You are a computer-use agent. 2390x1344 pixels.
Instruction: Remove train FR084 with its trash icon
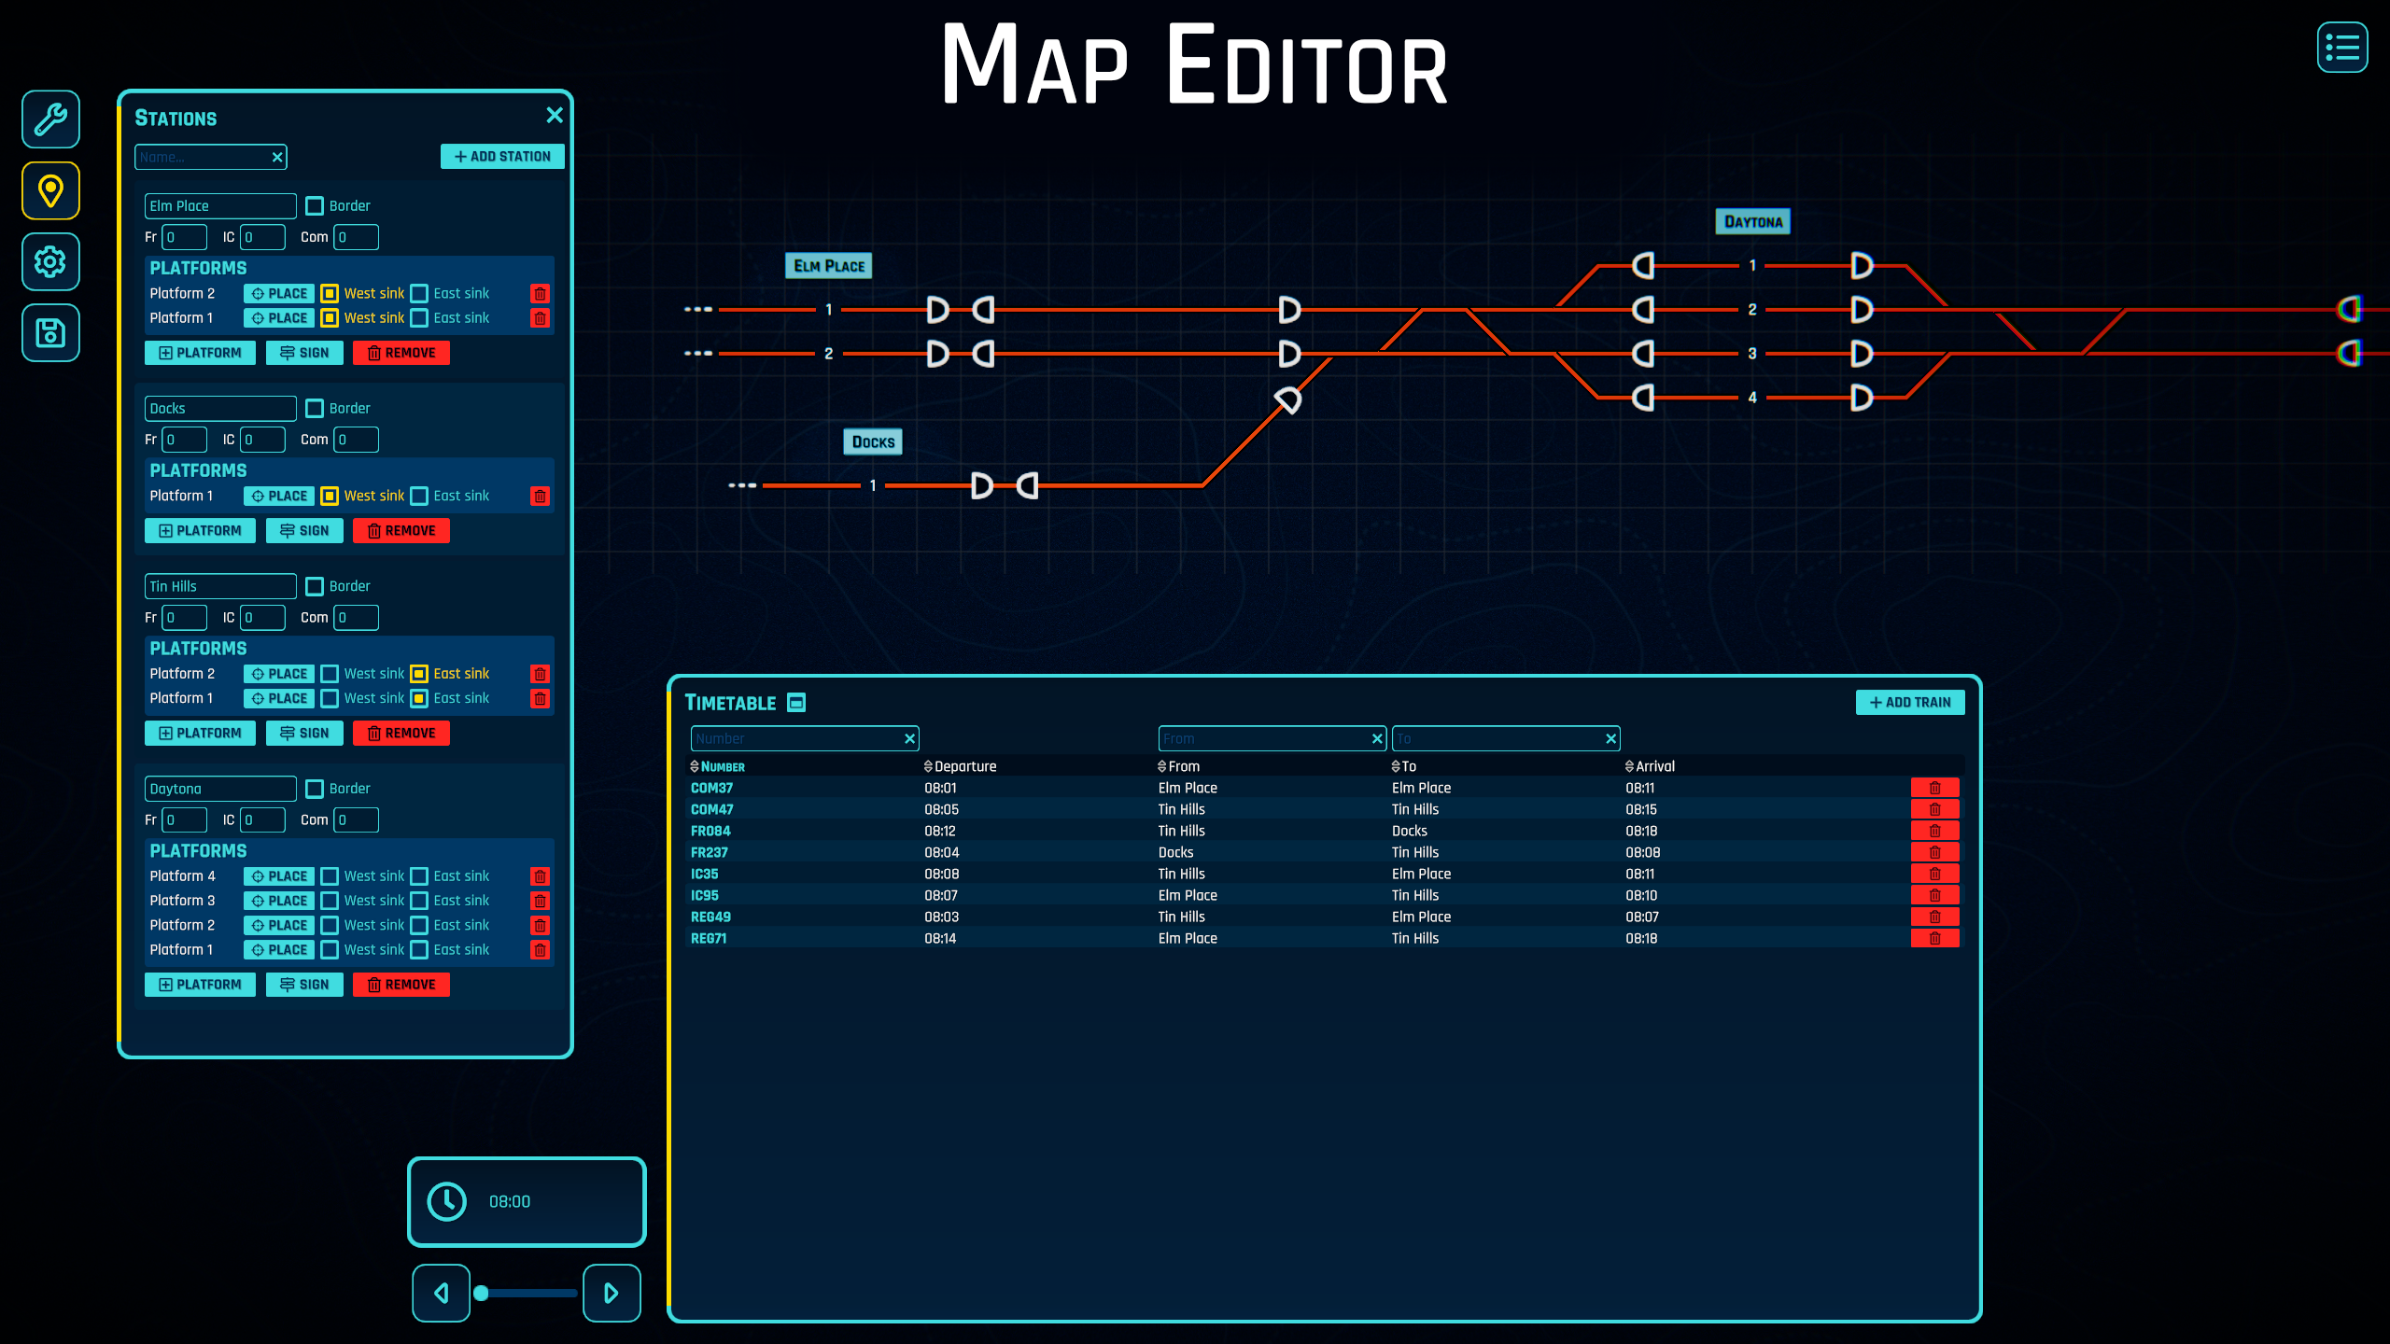pos(1935,831)
